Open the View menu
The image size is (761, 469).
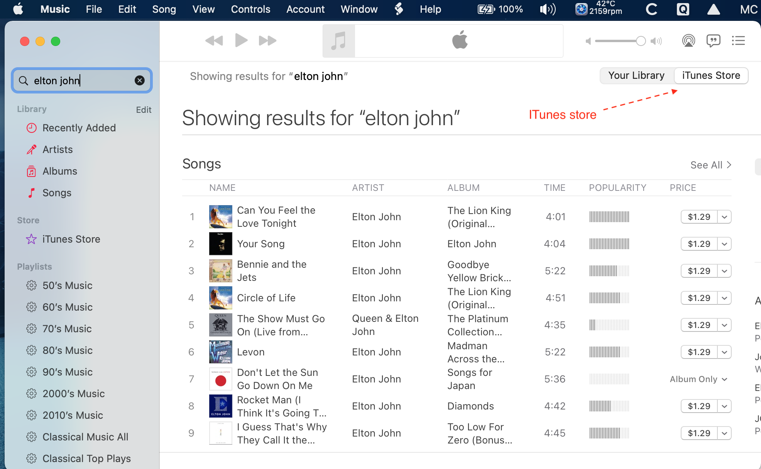tap(203, 9)
